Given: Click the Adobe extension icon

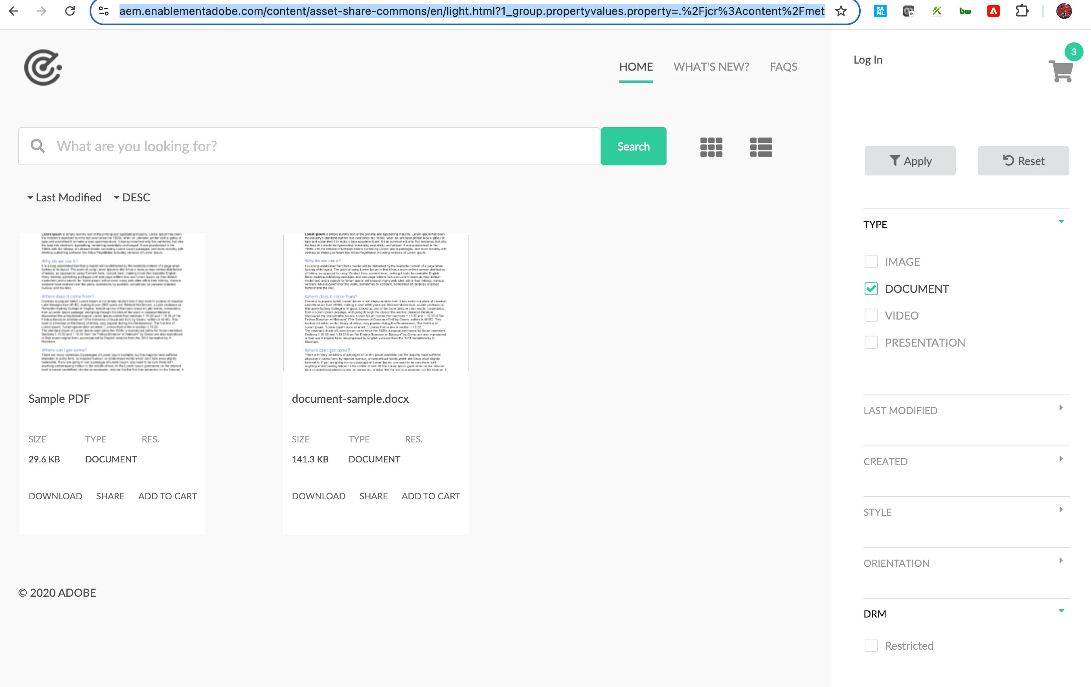Looking at the screenshot, I should [x=993, y=11].
